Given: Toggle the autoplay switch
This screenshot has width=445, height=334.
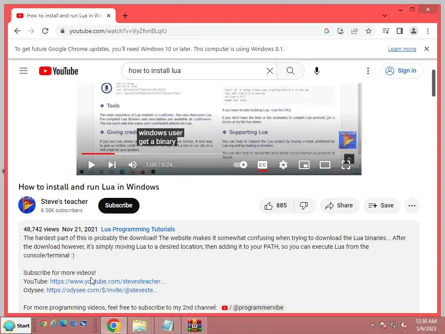Looking at the screenshot, I should [240, 165].
